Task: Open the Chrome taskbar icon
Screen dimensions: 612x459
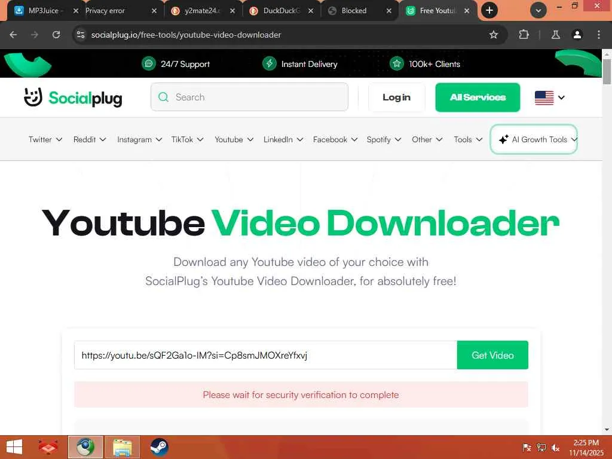Action: tap(85, 447)
